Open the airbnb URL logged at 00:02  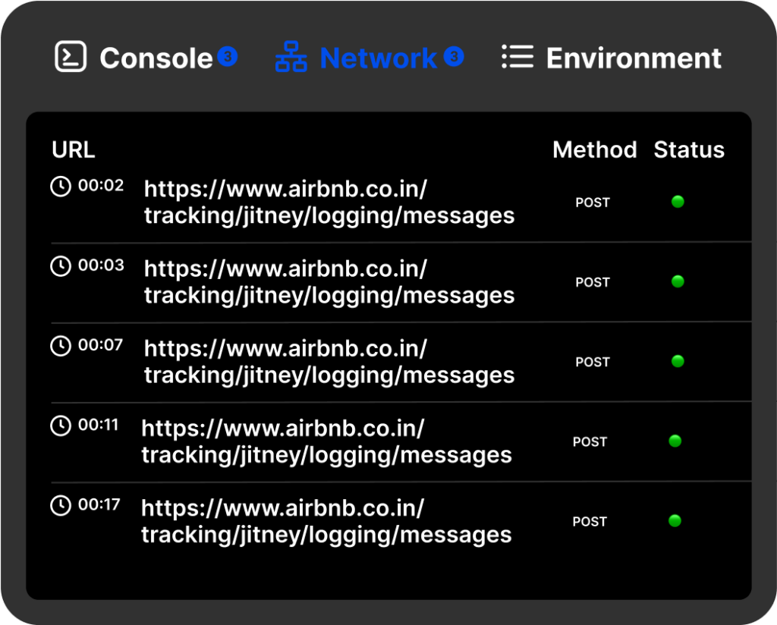click(329, 202)
